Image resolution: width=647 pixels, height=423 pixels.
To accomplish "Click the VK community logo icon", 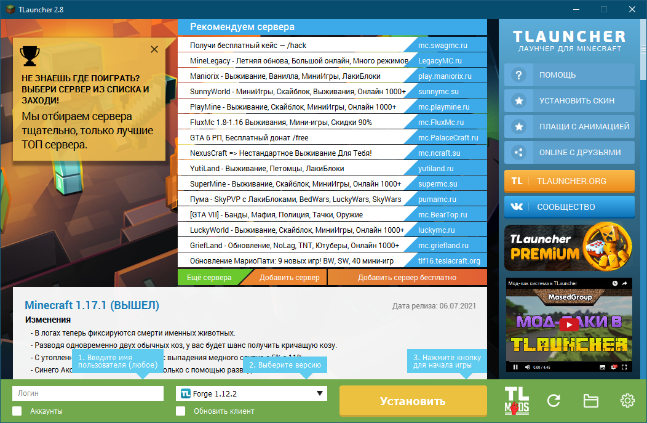I will pyautogui.click(x=517, y=207).
